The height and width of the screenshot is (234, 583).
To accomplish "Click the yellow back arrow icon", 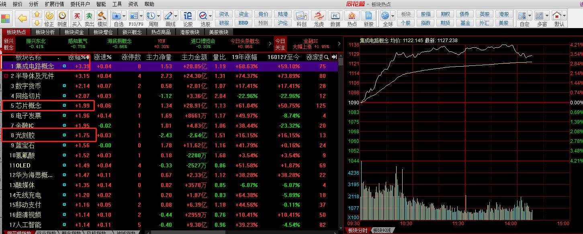I will pos(23,18).
